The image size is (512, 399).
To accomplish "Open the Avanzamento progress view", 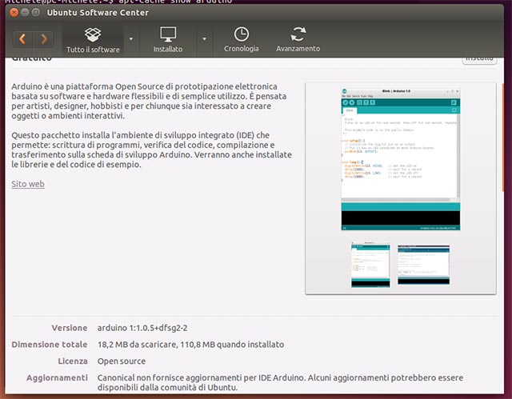I will (x=298, y=40).
